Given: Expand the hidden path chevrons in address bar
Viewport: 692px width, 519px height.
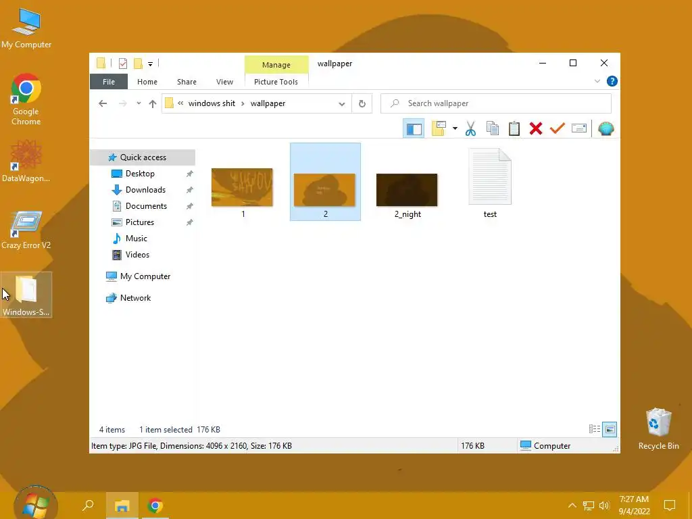Looking at the screenshot, I should [180, 103].
